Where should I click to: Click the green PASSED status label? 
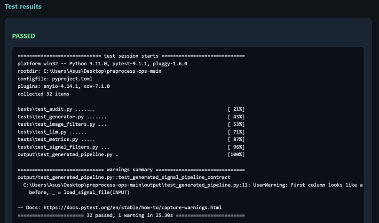tap(24, 36)
